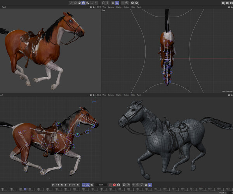Image resolution: width=233 pixels, height=194 pixels.
Task: Step back one frame
Action: pyautogui.click(x=61, y=185)
